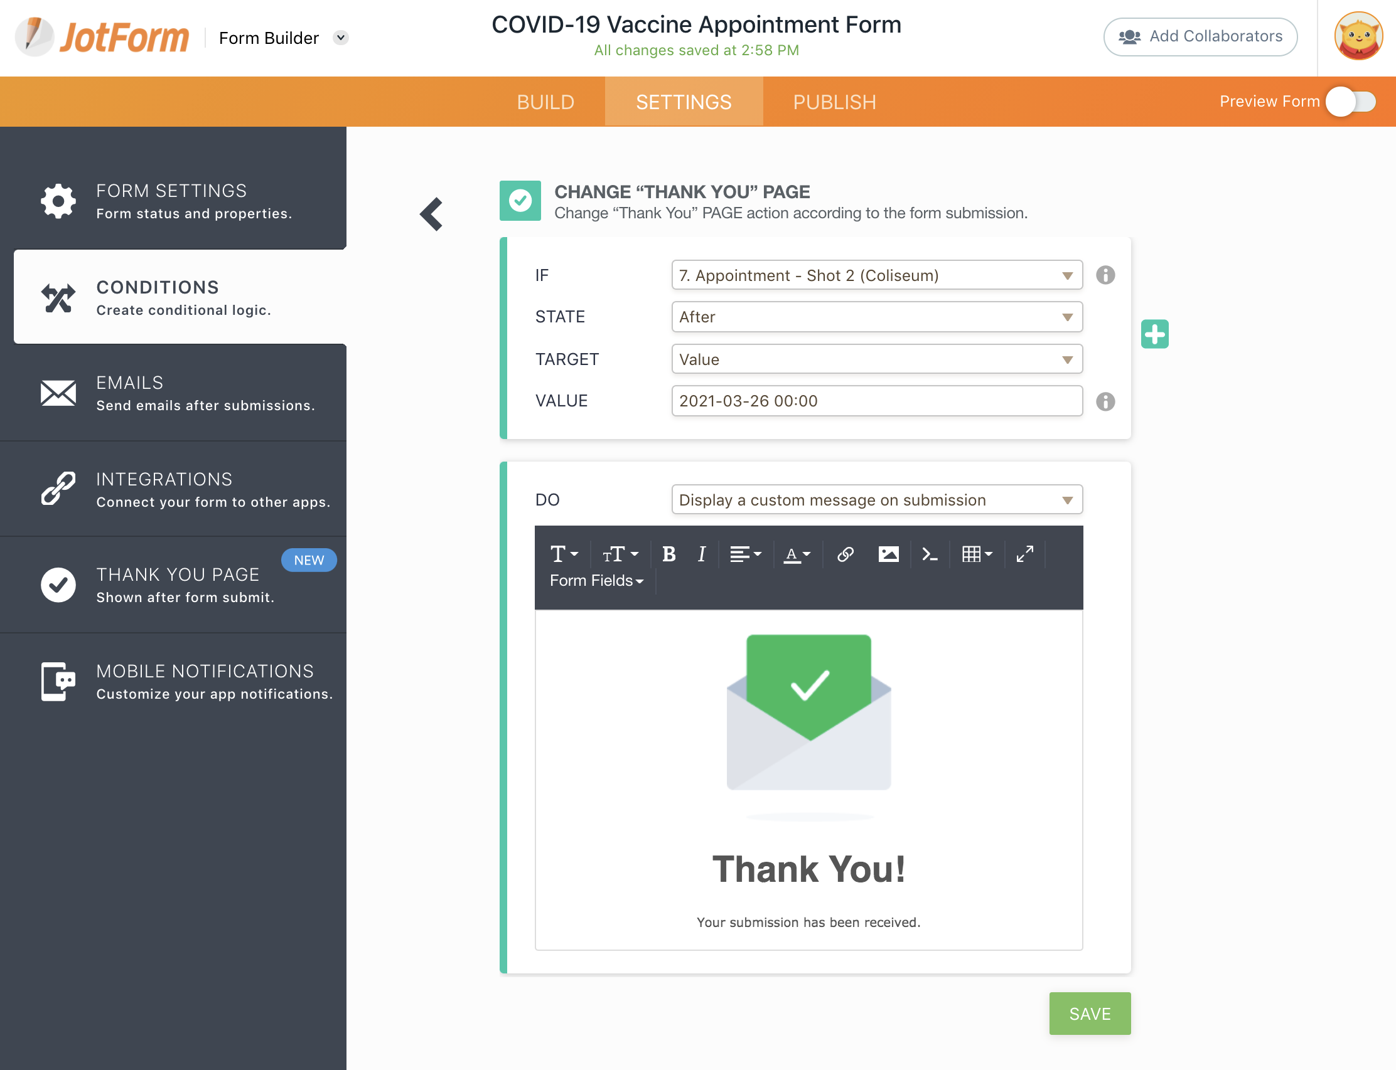Screen dimensions: 1396x1070
Task: Open the source code editor icon
Action: [930, 554]
